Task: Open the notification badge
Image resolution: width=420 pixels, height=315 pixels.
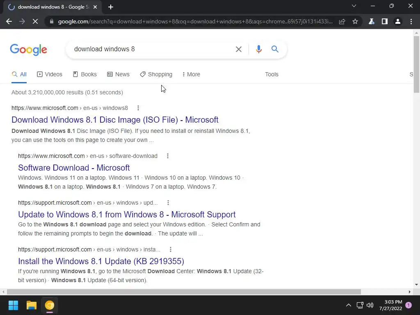Action: click(x=409, y=305)
